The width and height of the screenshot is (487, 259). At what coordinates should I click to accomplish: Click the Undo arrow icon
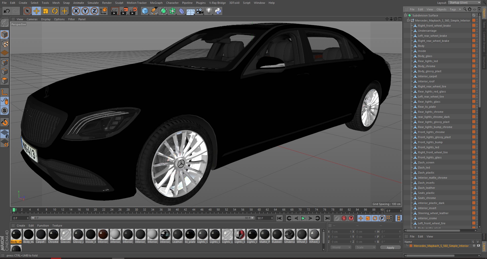click(x=7, y=11)
